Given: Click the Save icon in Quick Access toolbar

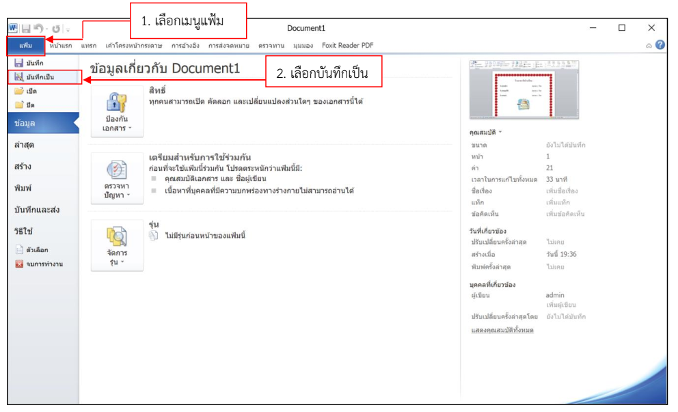Looking at the screenshot, I should pos(26,29).
